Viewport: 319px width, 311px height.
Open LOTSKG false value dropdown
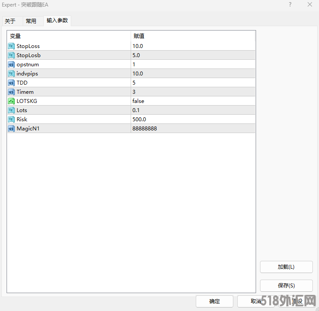[193, 101]
